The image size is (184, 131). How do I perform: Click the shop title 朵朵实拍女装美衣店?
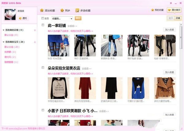[64, 68]
